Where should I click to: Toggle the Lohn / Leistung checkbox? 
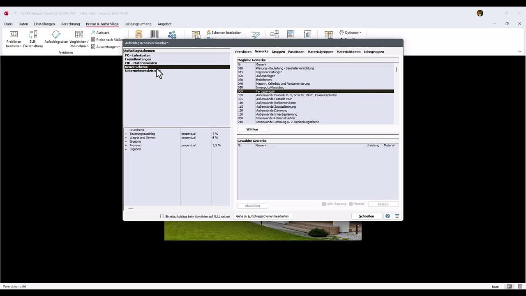[324, 204]
